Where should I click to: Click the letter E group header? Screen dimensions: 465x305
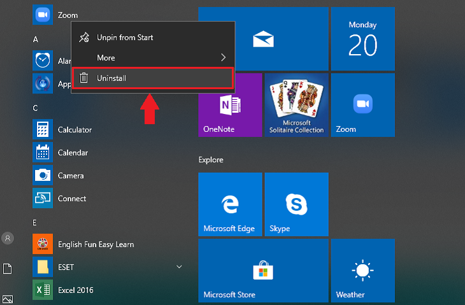click(34, 223)
